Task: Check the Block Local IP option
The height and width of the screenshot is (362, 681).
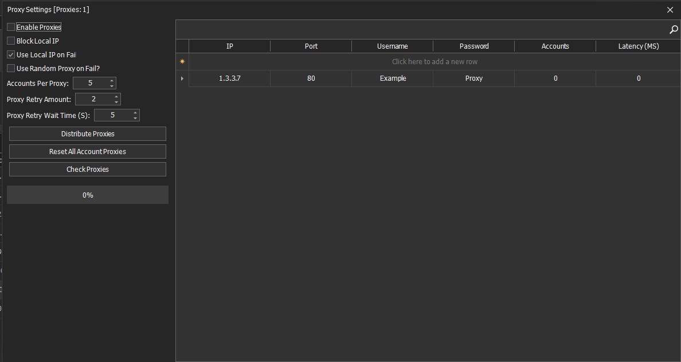Action: pyautogui.click(x=11, y=41)
